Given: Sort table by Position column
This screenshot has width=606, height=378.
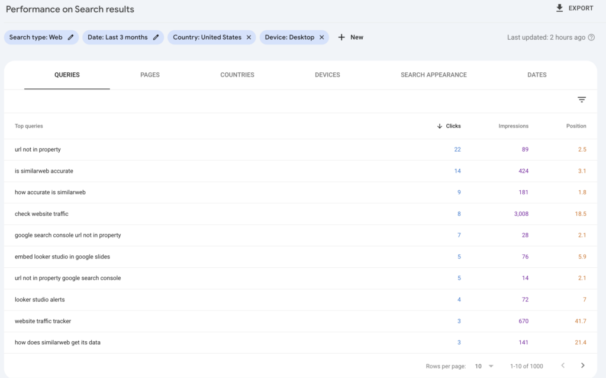Looking at the screenshot, I should [576, 126].
